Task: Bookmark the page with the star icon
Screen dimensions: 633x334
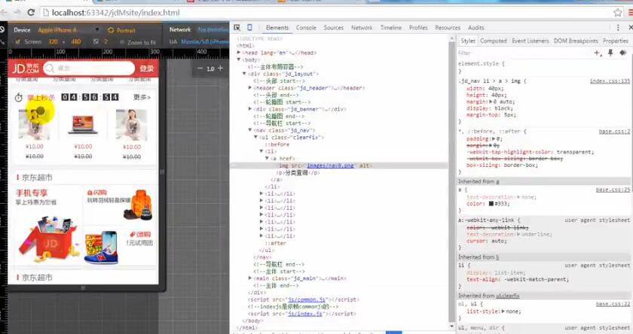Action: click(x=618, y=13)
